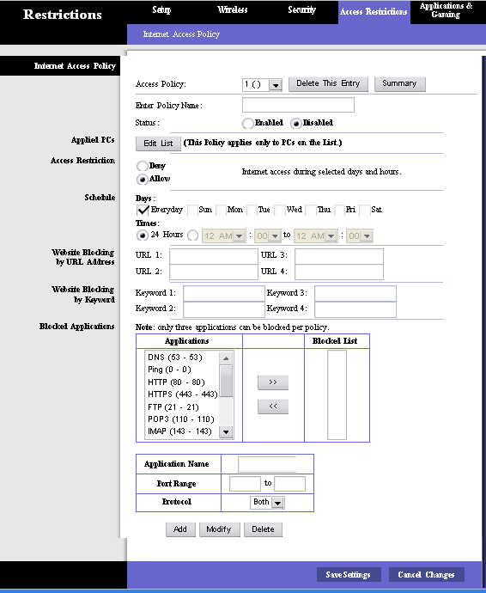
Task: Open the Wireless tab
Action: tap(233, 9)
